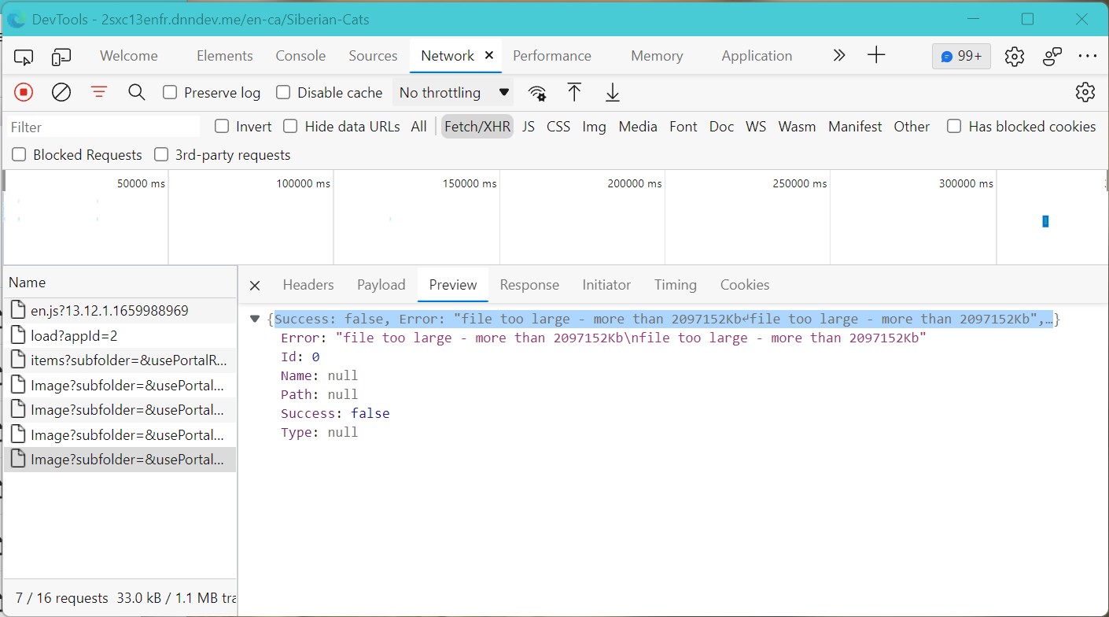
Task: Apply the Fetch/XHR request filter
Action: 477,126
